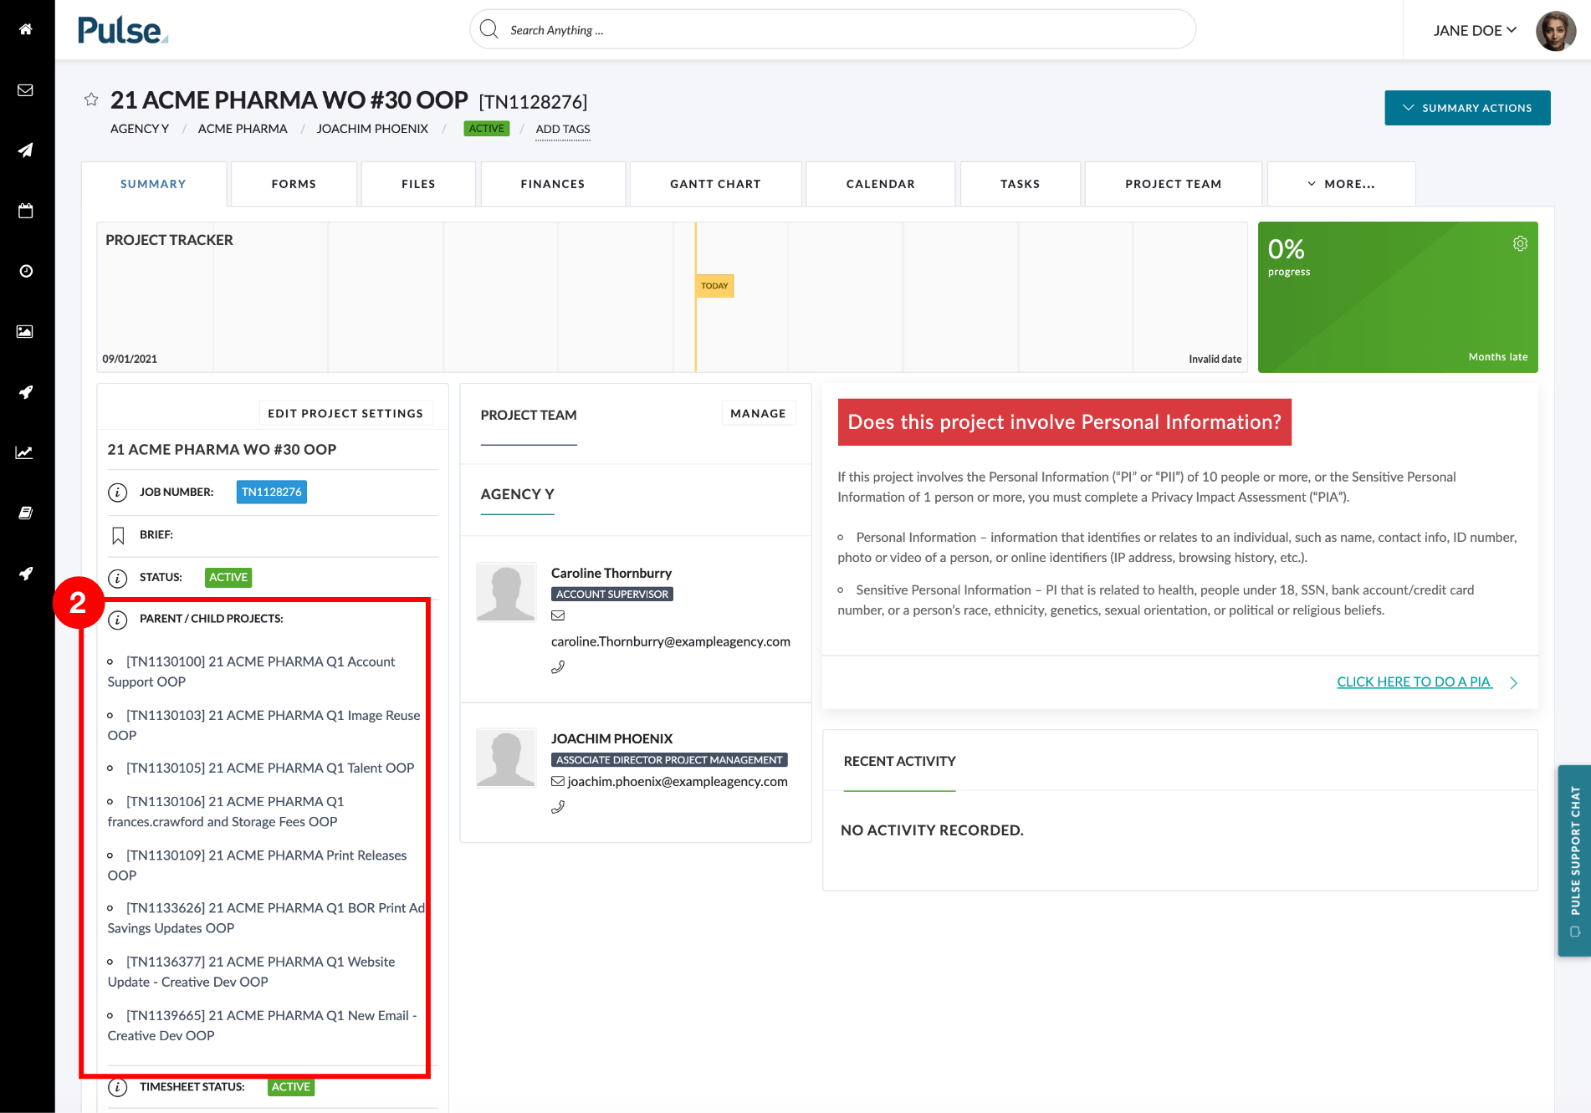Open the Summary Actions dropdown
The image size is (1591, 1113).
(x=1467, y=108)
